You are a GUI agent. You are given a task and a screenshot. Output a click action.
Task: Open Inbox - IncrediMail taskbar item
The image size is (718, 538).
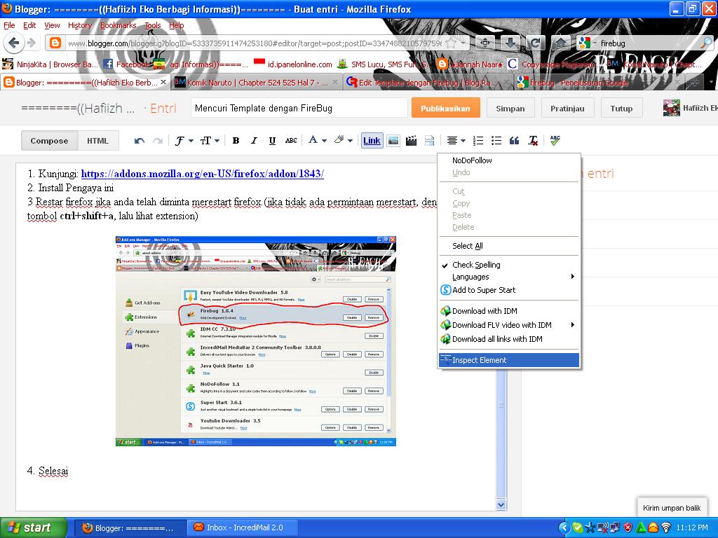coord(243,527)
